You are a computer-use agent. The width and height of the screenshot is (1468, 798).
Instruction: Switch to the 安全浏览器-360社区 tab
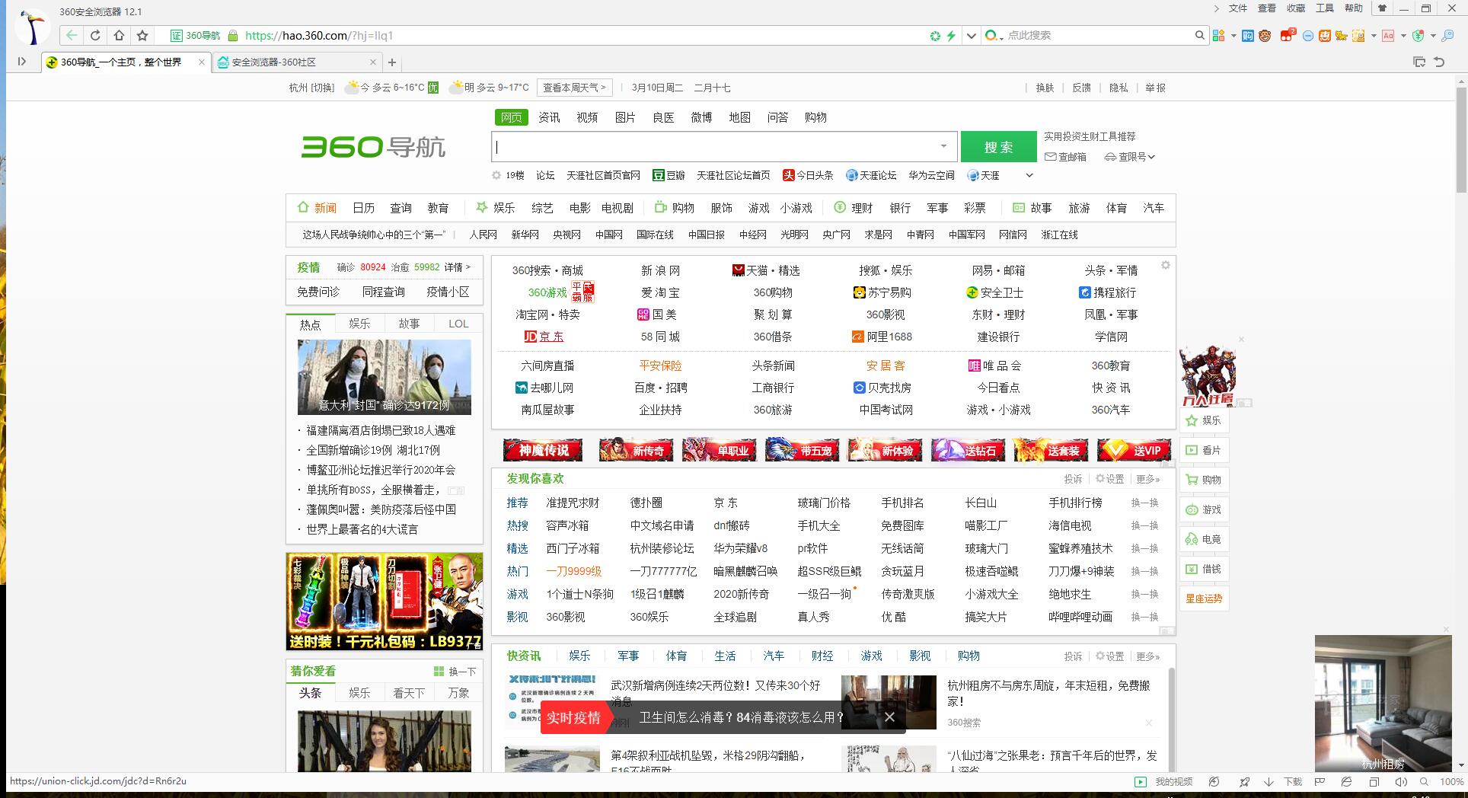(x=286, y=62)
